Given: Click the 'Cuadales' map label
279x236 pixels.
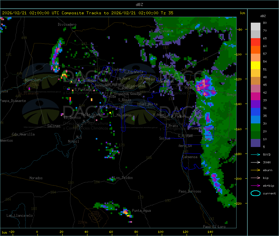Looking at the screenshot, I should (x=166, y=67).
